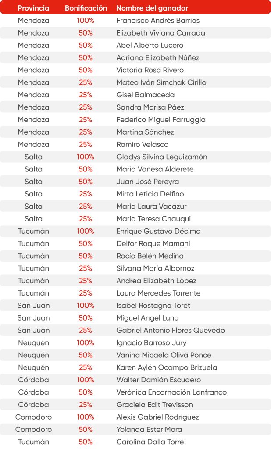
Task: Select the name Gabriel Antonio Flores Quevedo
Action: (x=171, y=330)
